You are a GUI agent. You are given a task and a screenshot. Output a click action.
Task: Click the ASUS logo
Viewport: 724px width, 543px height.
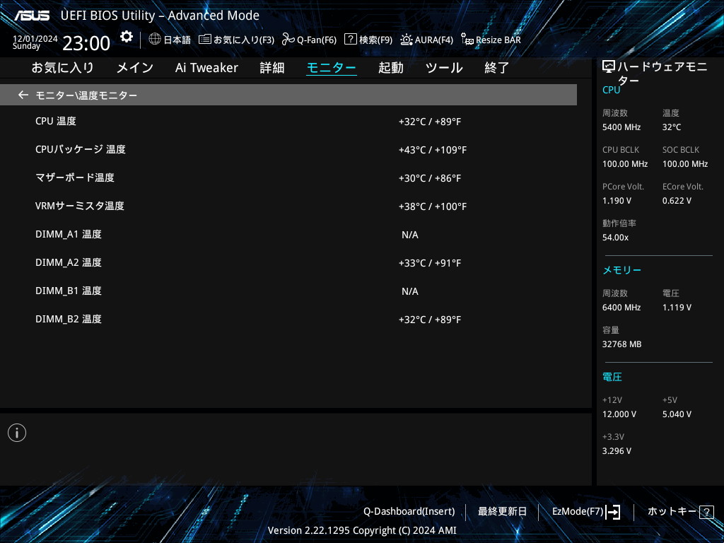[32, 16]
